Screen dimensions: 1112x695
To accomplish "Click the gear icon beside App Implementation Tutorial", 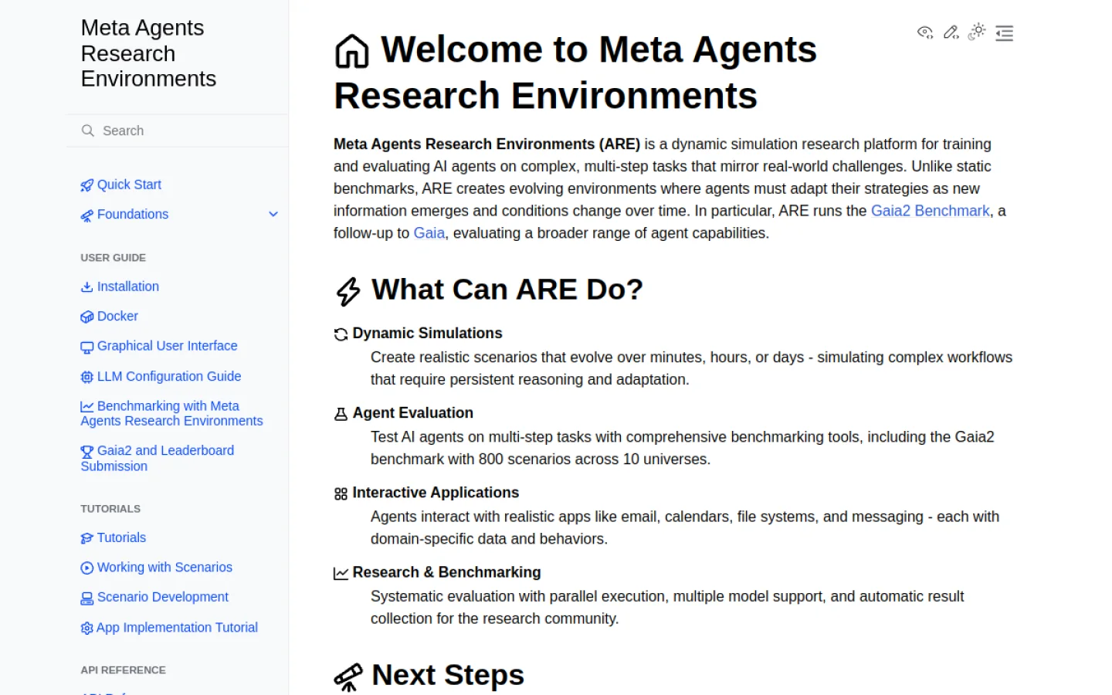I will (87, 628).
